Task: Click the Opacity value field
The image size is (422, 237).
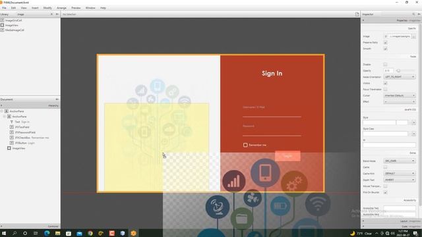Action: pos(388,70)
